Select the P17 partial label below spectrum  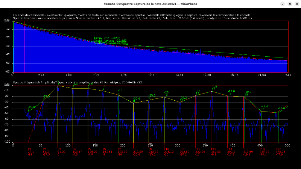[278, 149]
